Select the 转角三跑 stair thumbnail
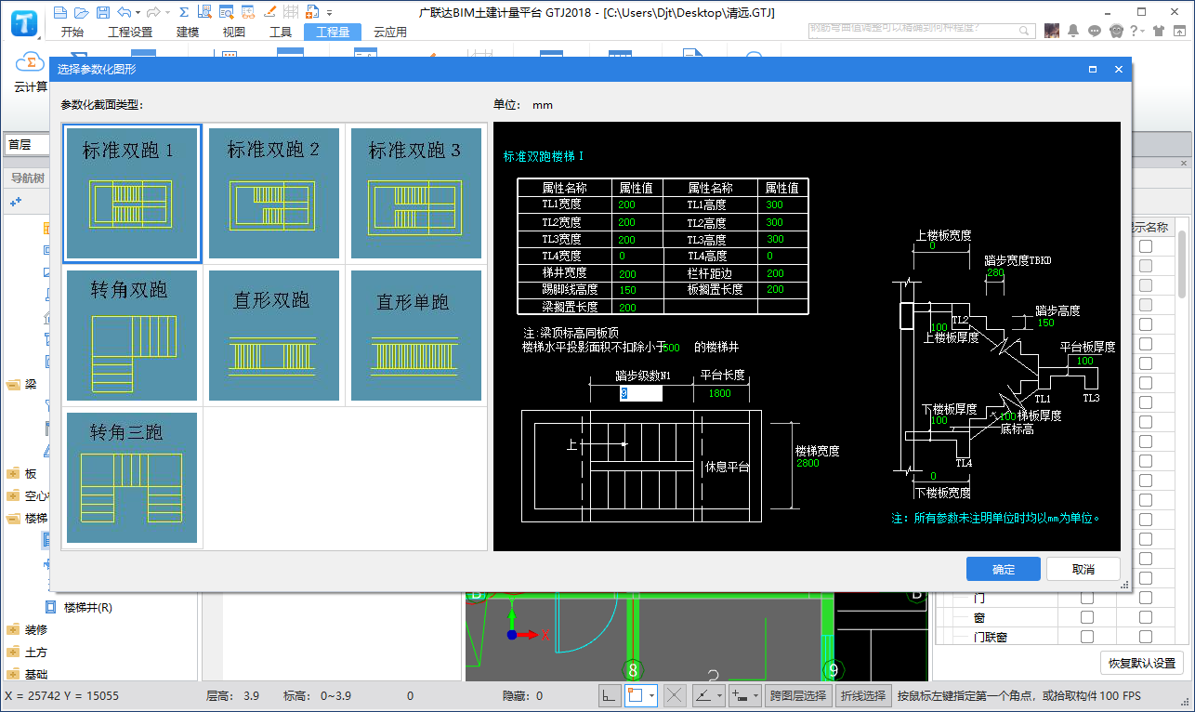1195x712 pixels. [x=131, y=479]
